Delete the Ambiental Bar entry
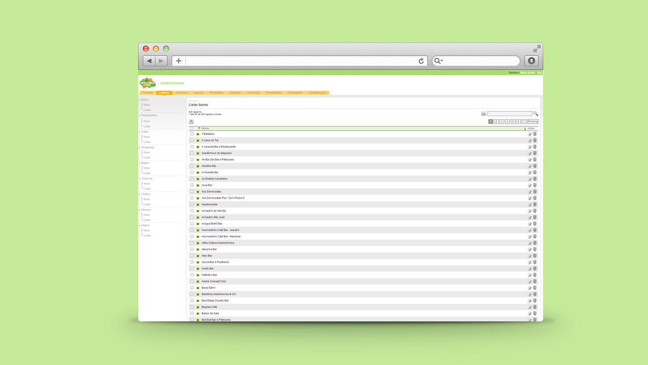 (535, 172)
